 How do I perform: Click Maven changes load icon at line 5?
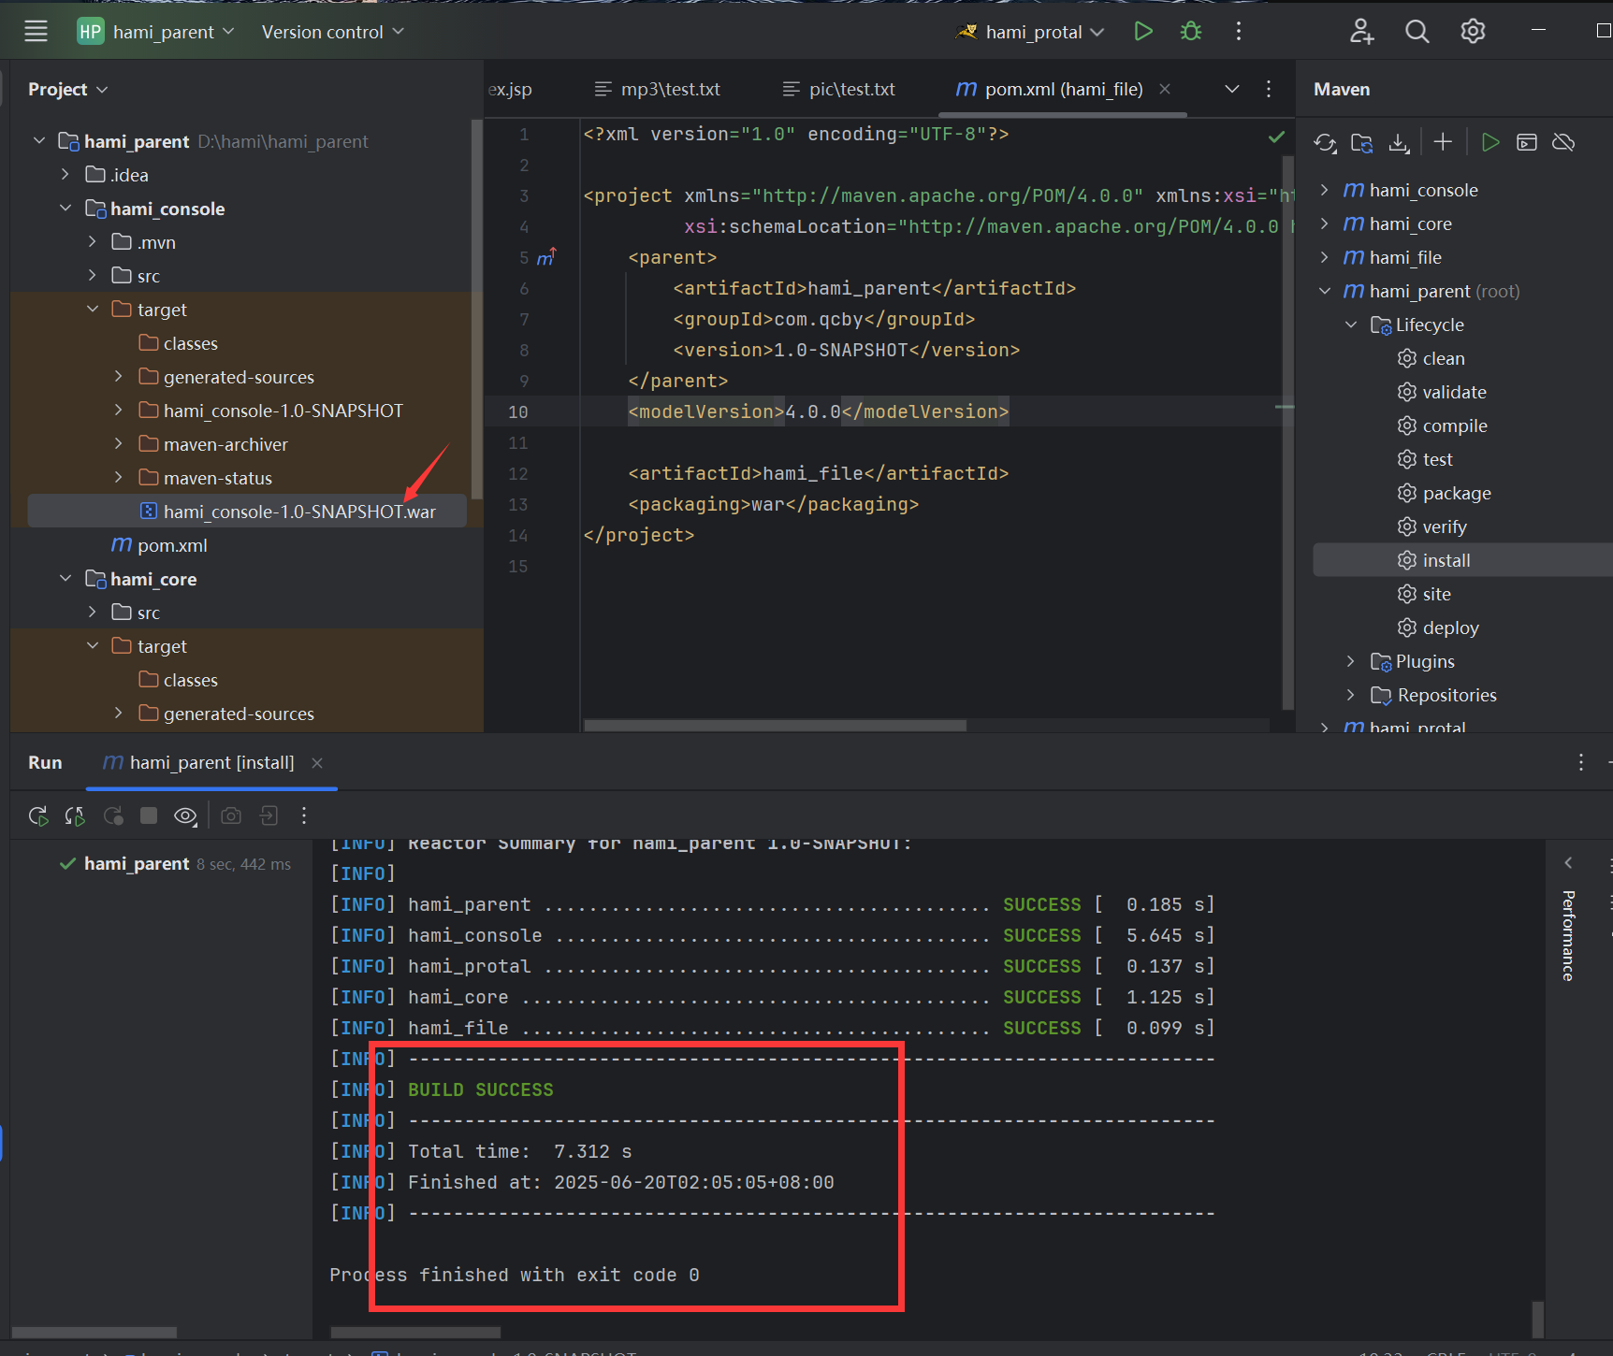coord(546,257)
